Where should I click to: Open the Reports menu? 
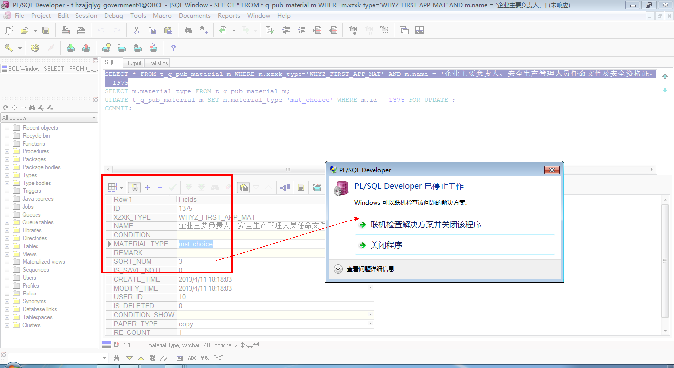tap(229, 15)
